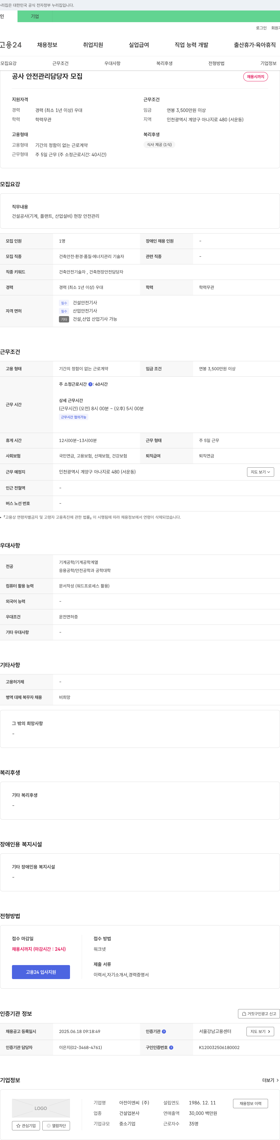Click 설립연도 value 1986. 12. 11
The width and height of the screenshot is (280, 1140).
click(x=202, y=1102)
